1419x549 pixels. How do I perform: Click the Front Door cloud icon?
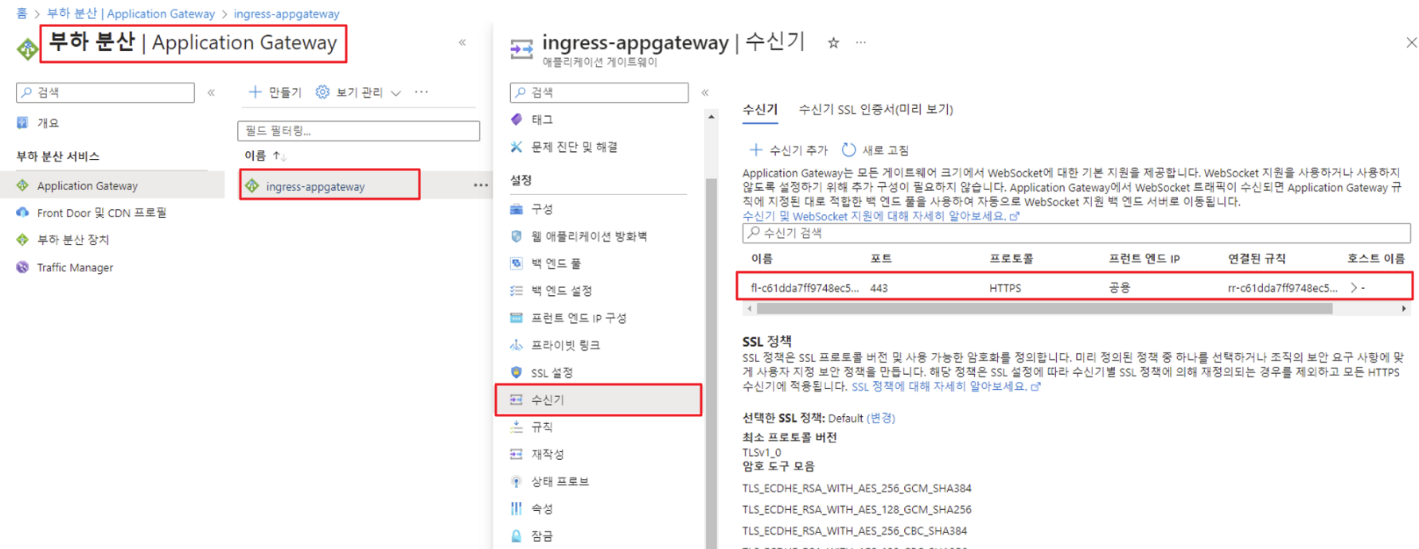(x=22, y=212)
